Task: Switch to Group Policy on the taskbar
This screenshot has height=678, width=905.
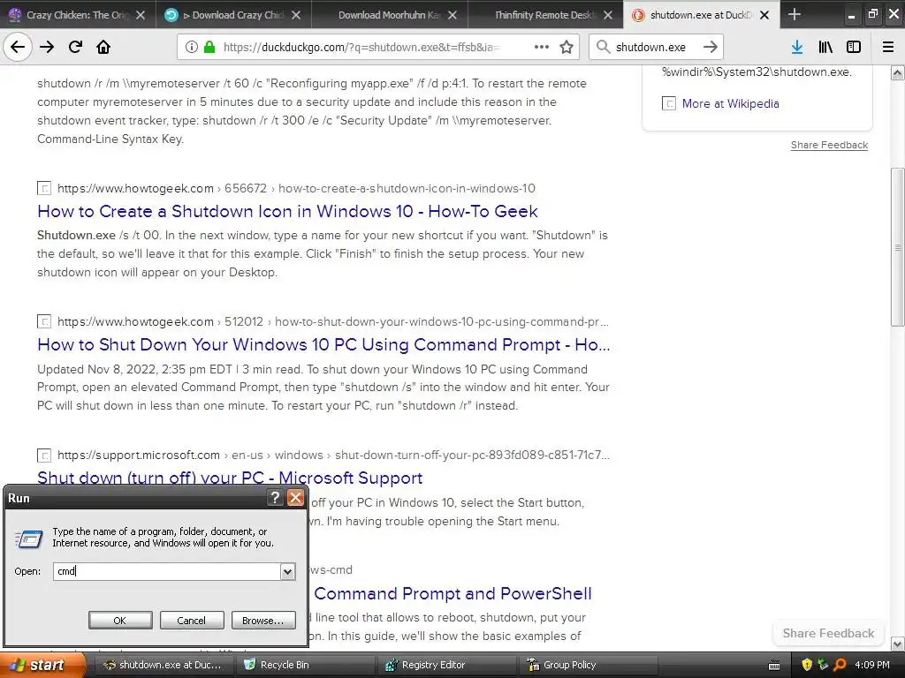Action: click(x=589, y=665)
